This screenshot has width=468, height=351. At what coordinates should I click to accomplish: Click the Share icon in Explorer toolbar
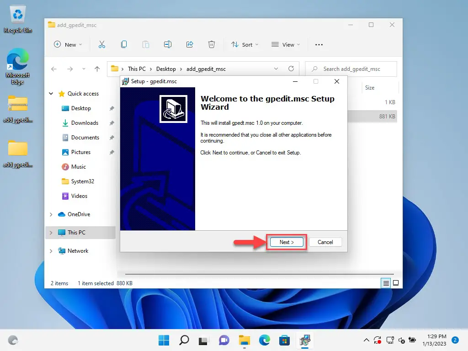tap(190, 44)
